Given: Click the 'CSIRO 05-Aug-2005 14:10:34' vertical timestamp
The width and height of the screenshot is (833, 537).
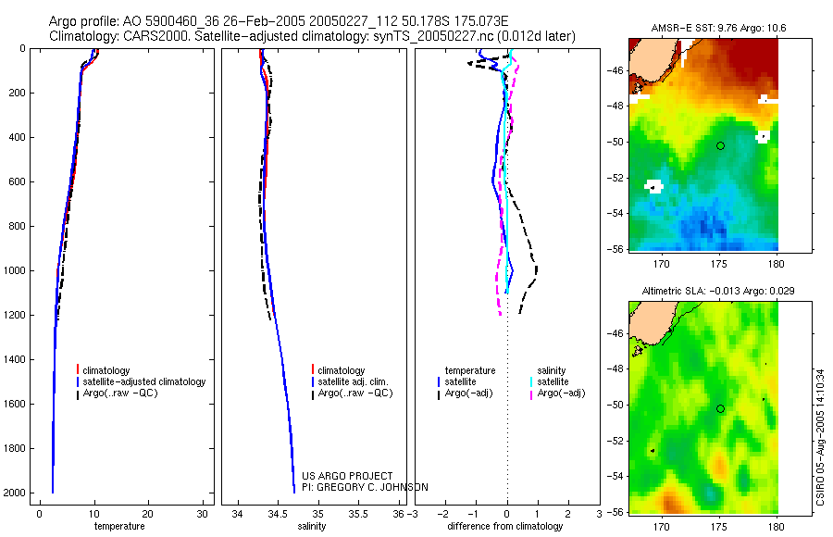Looking at the screenshot, I should point(820,437).
